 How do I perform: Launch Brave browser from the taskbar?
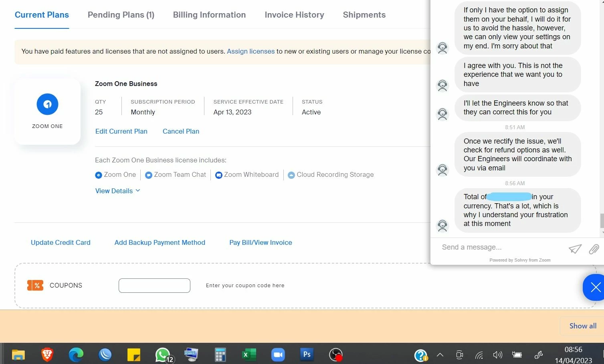pyautogui.click(x=47, y=354)
